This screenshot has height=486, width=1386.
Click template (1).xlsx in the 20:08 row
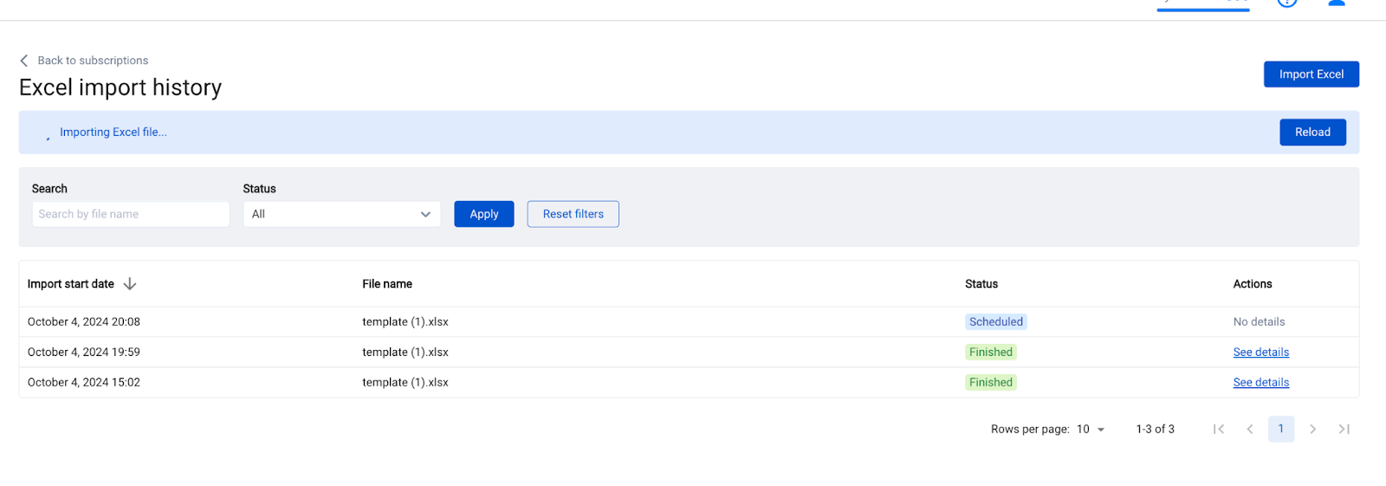point(405,322)
